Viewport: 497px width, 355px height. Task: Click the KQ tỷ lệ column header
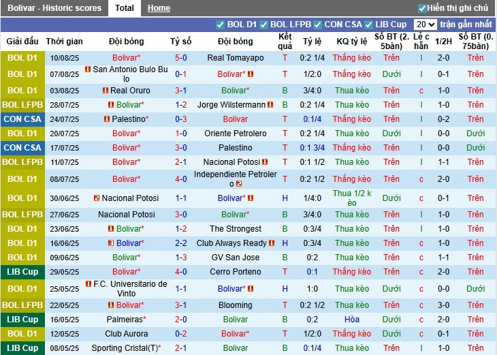tap(352, 42)
